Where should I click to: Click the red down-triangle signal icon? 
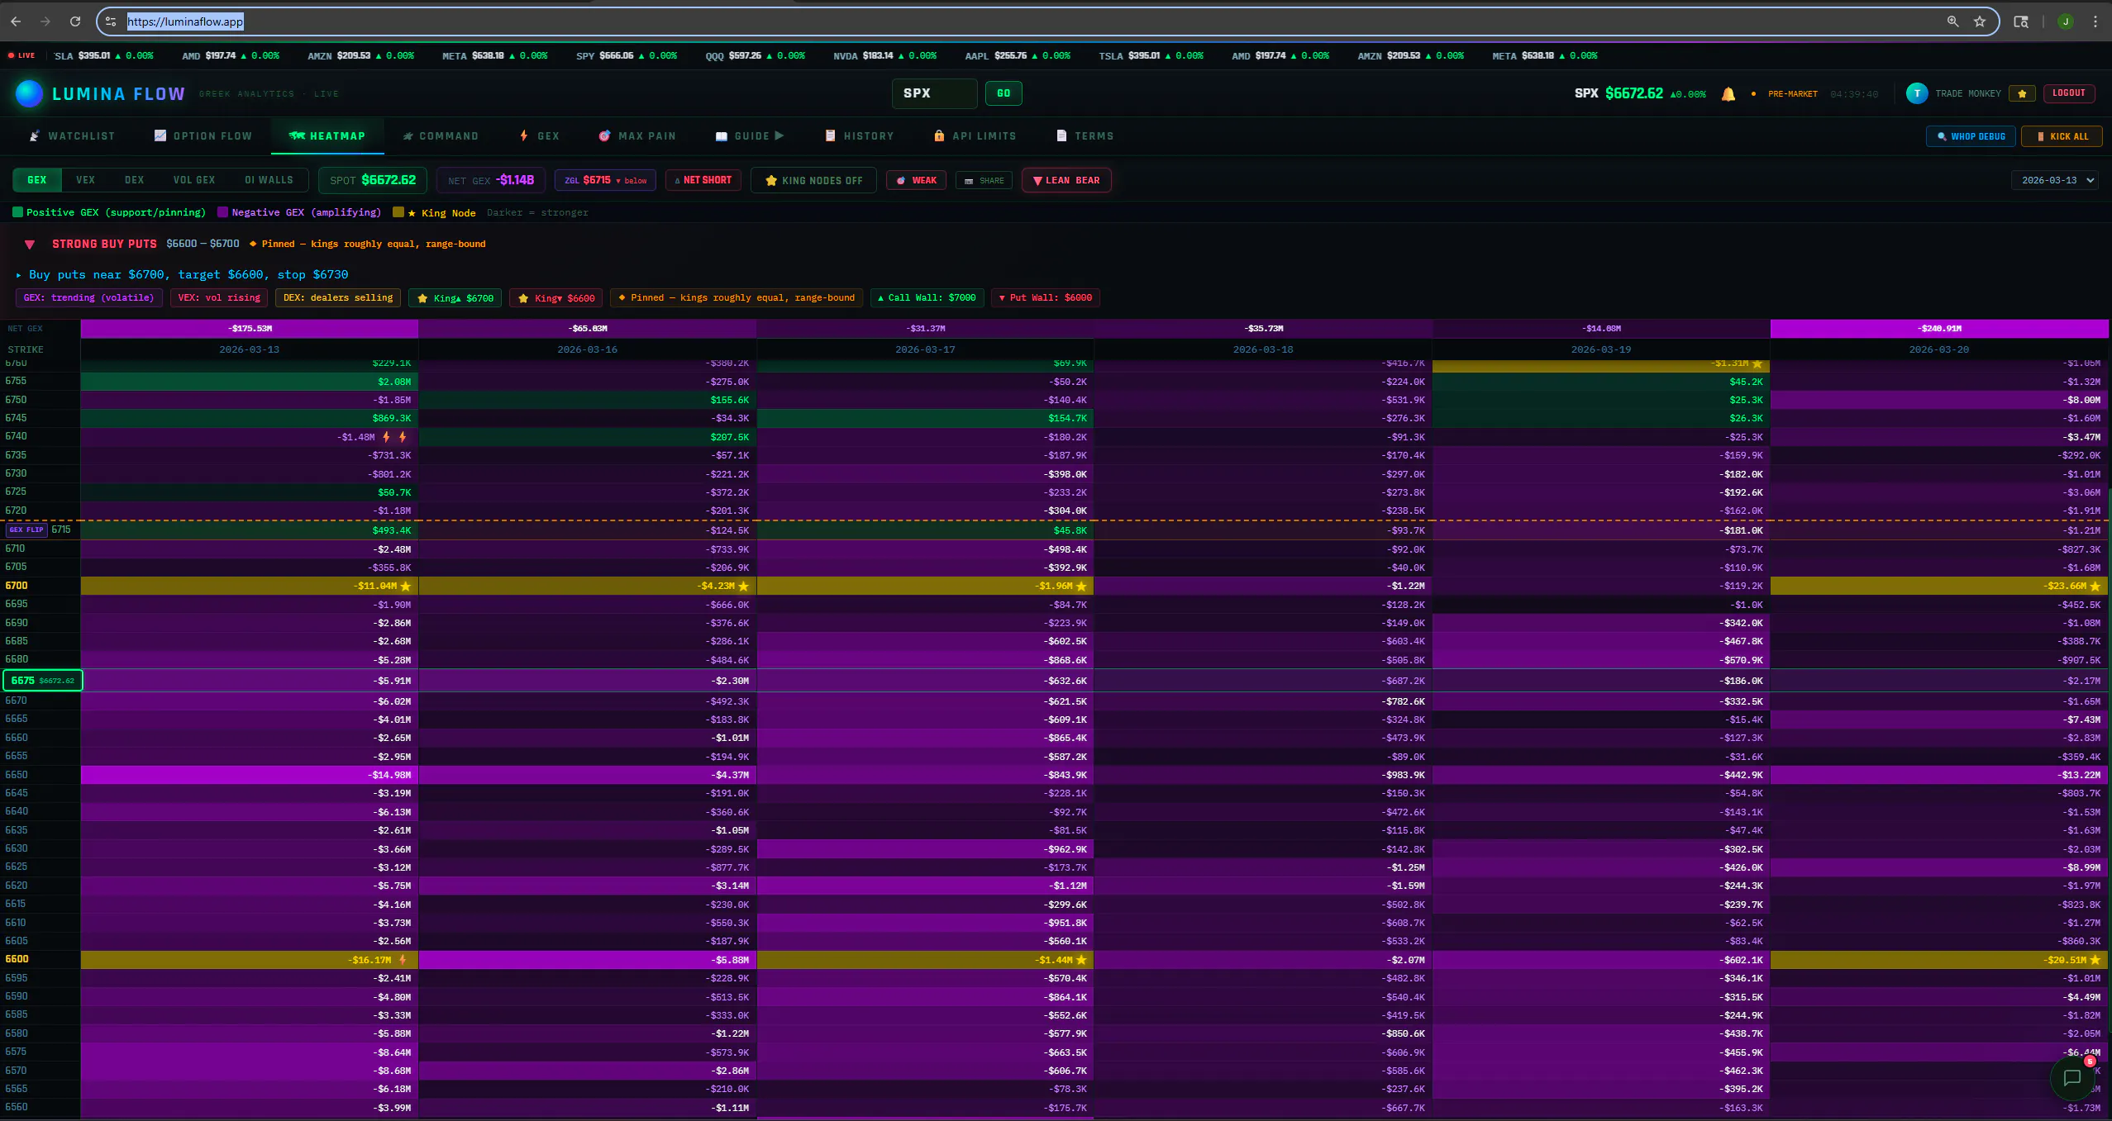point(30,245)
